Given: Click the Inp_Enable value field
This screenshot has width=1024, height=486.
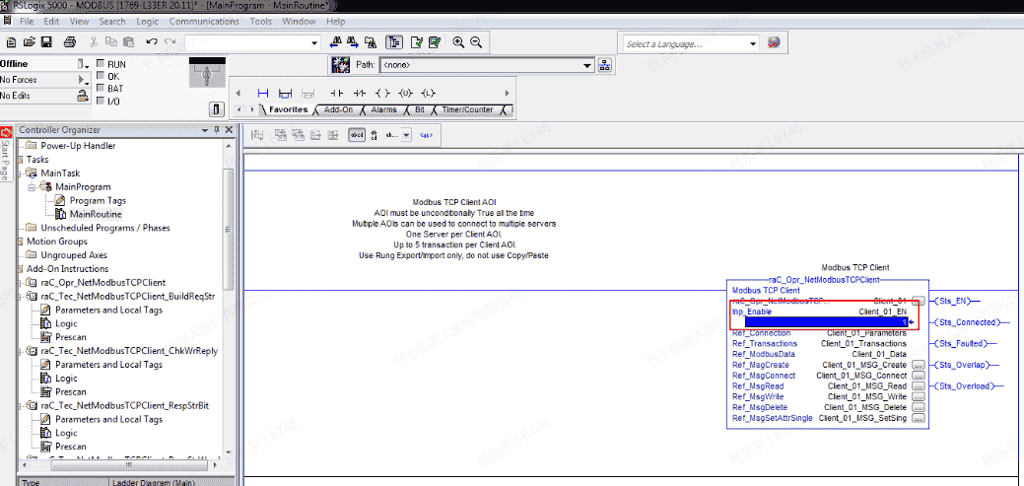Looking at the screenshot, I should 824,322.
